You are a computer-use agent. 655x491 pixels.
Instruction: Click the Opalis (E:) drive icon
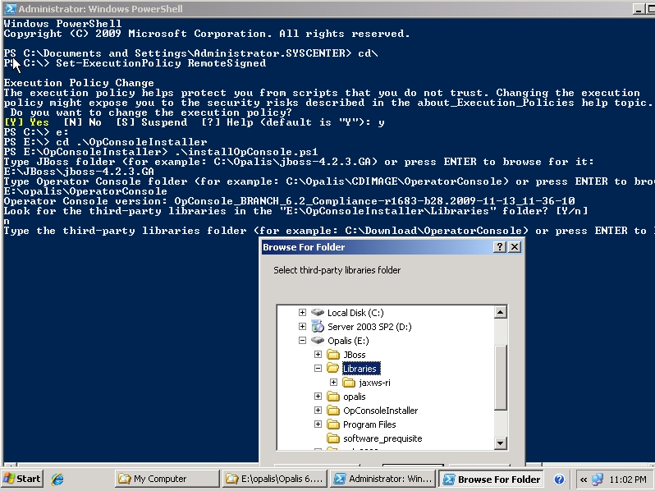click(x=318, y=341)
